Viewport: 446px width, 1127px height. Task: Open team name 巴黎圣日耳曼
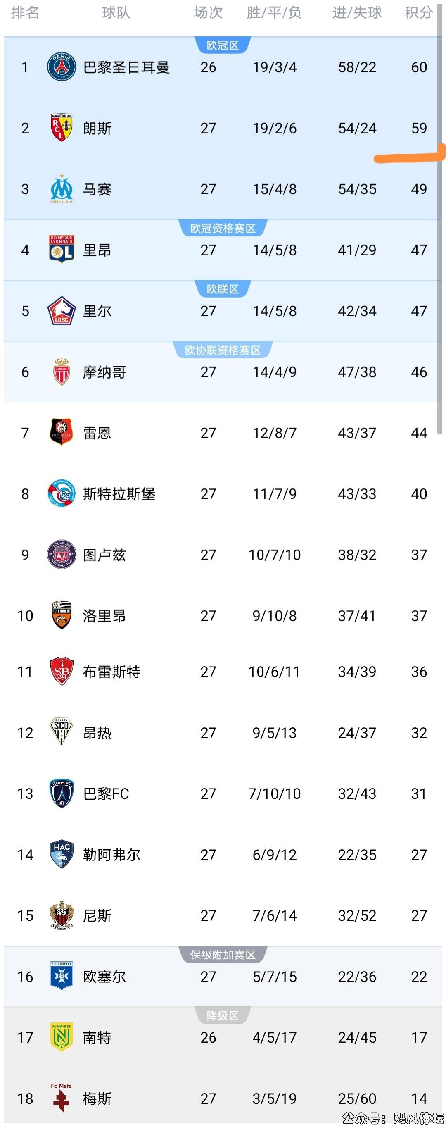tap(126, 67)
